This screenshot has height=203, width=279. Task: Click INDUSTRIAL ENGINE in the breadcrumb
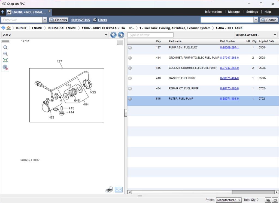62,28
